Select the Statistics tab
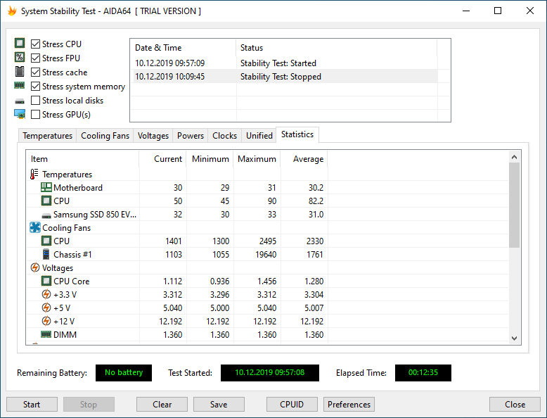 pos(297,134)
